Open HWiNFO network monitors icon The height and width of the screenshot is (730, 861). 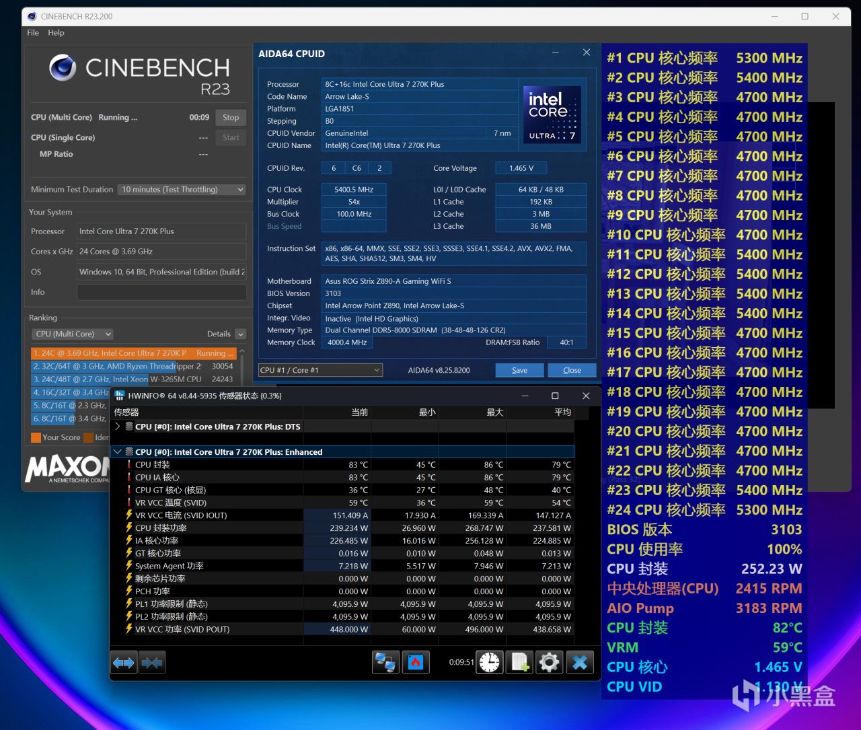pos(385,663)
